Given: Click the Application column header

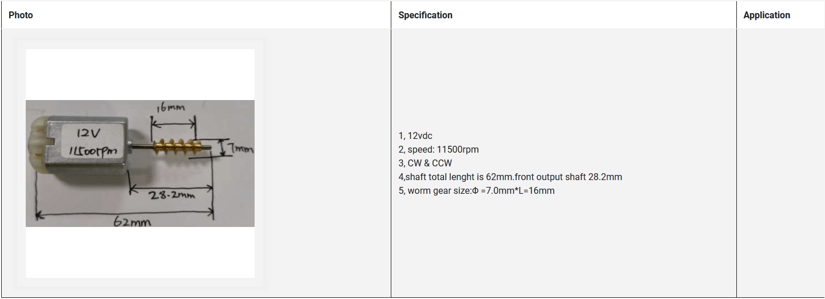Looking at the screenshot, I should 766,15.
